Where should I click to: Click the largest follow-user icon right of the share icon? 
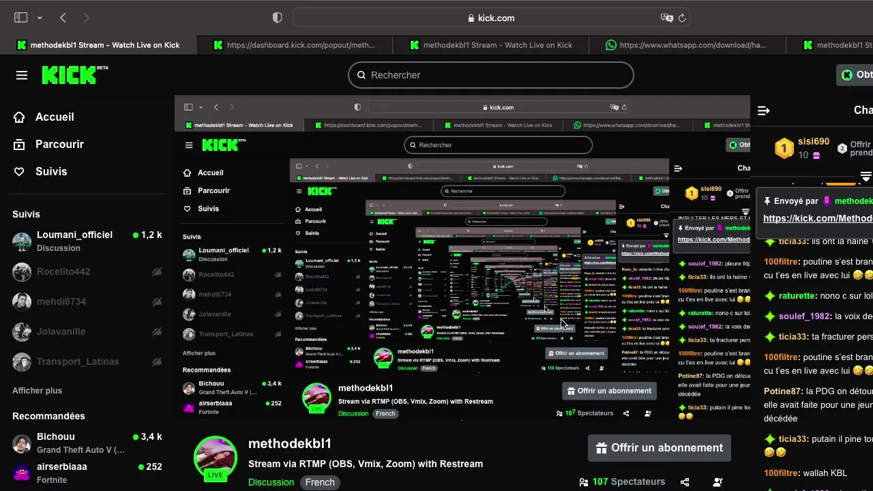point(717,482)
